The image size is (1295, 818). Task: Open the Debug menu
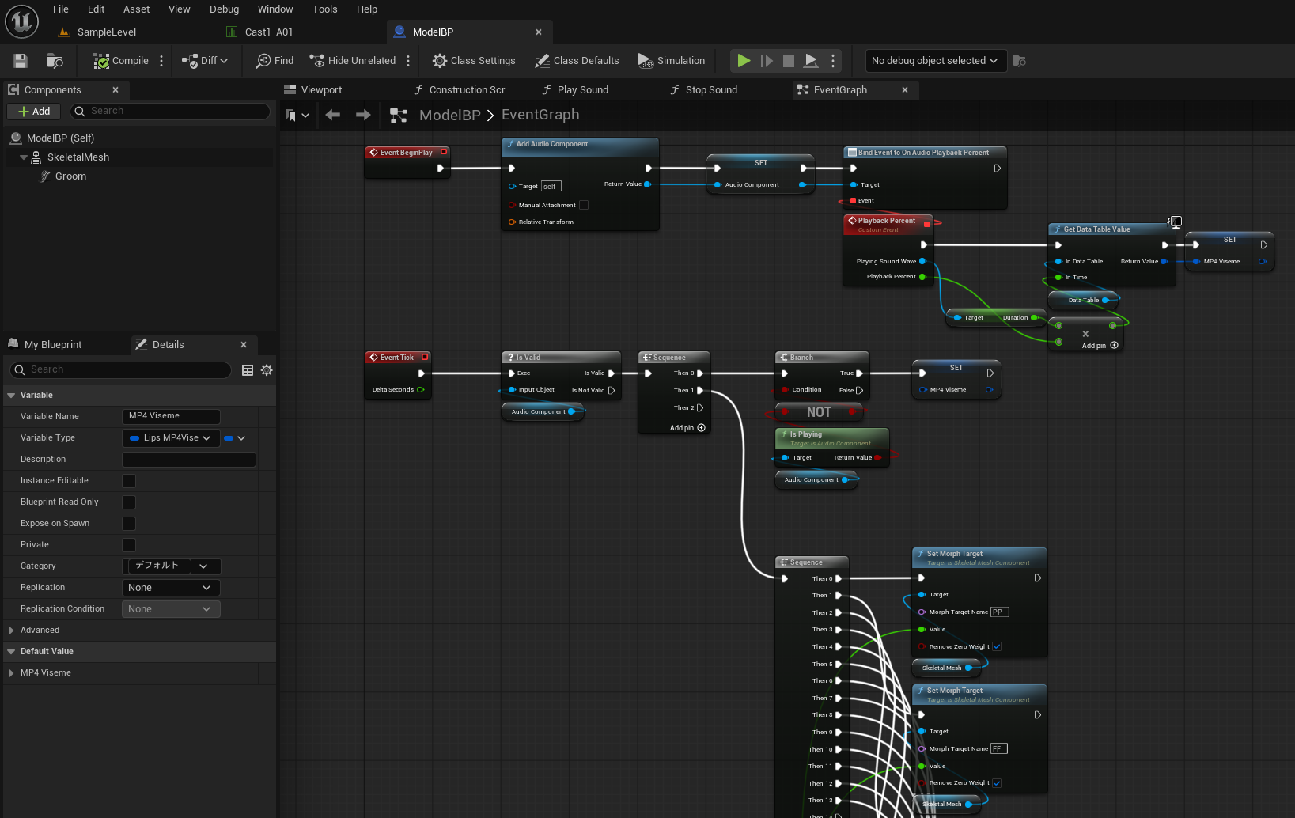224,9
